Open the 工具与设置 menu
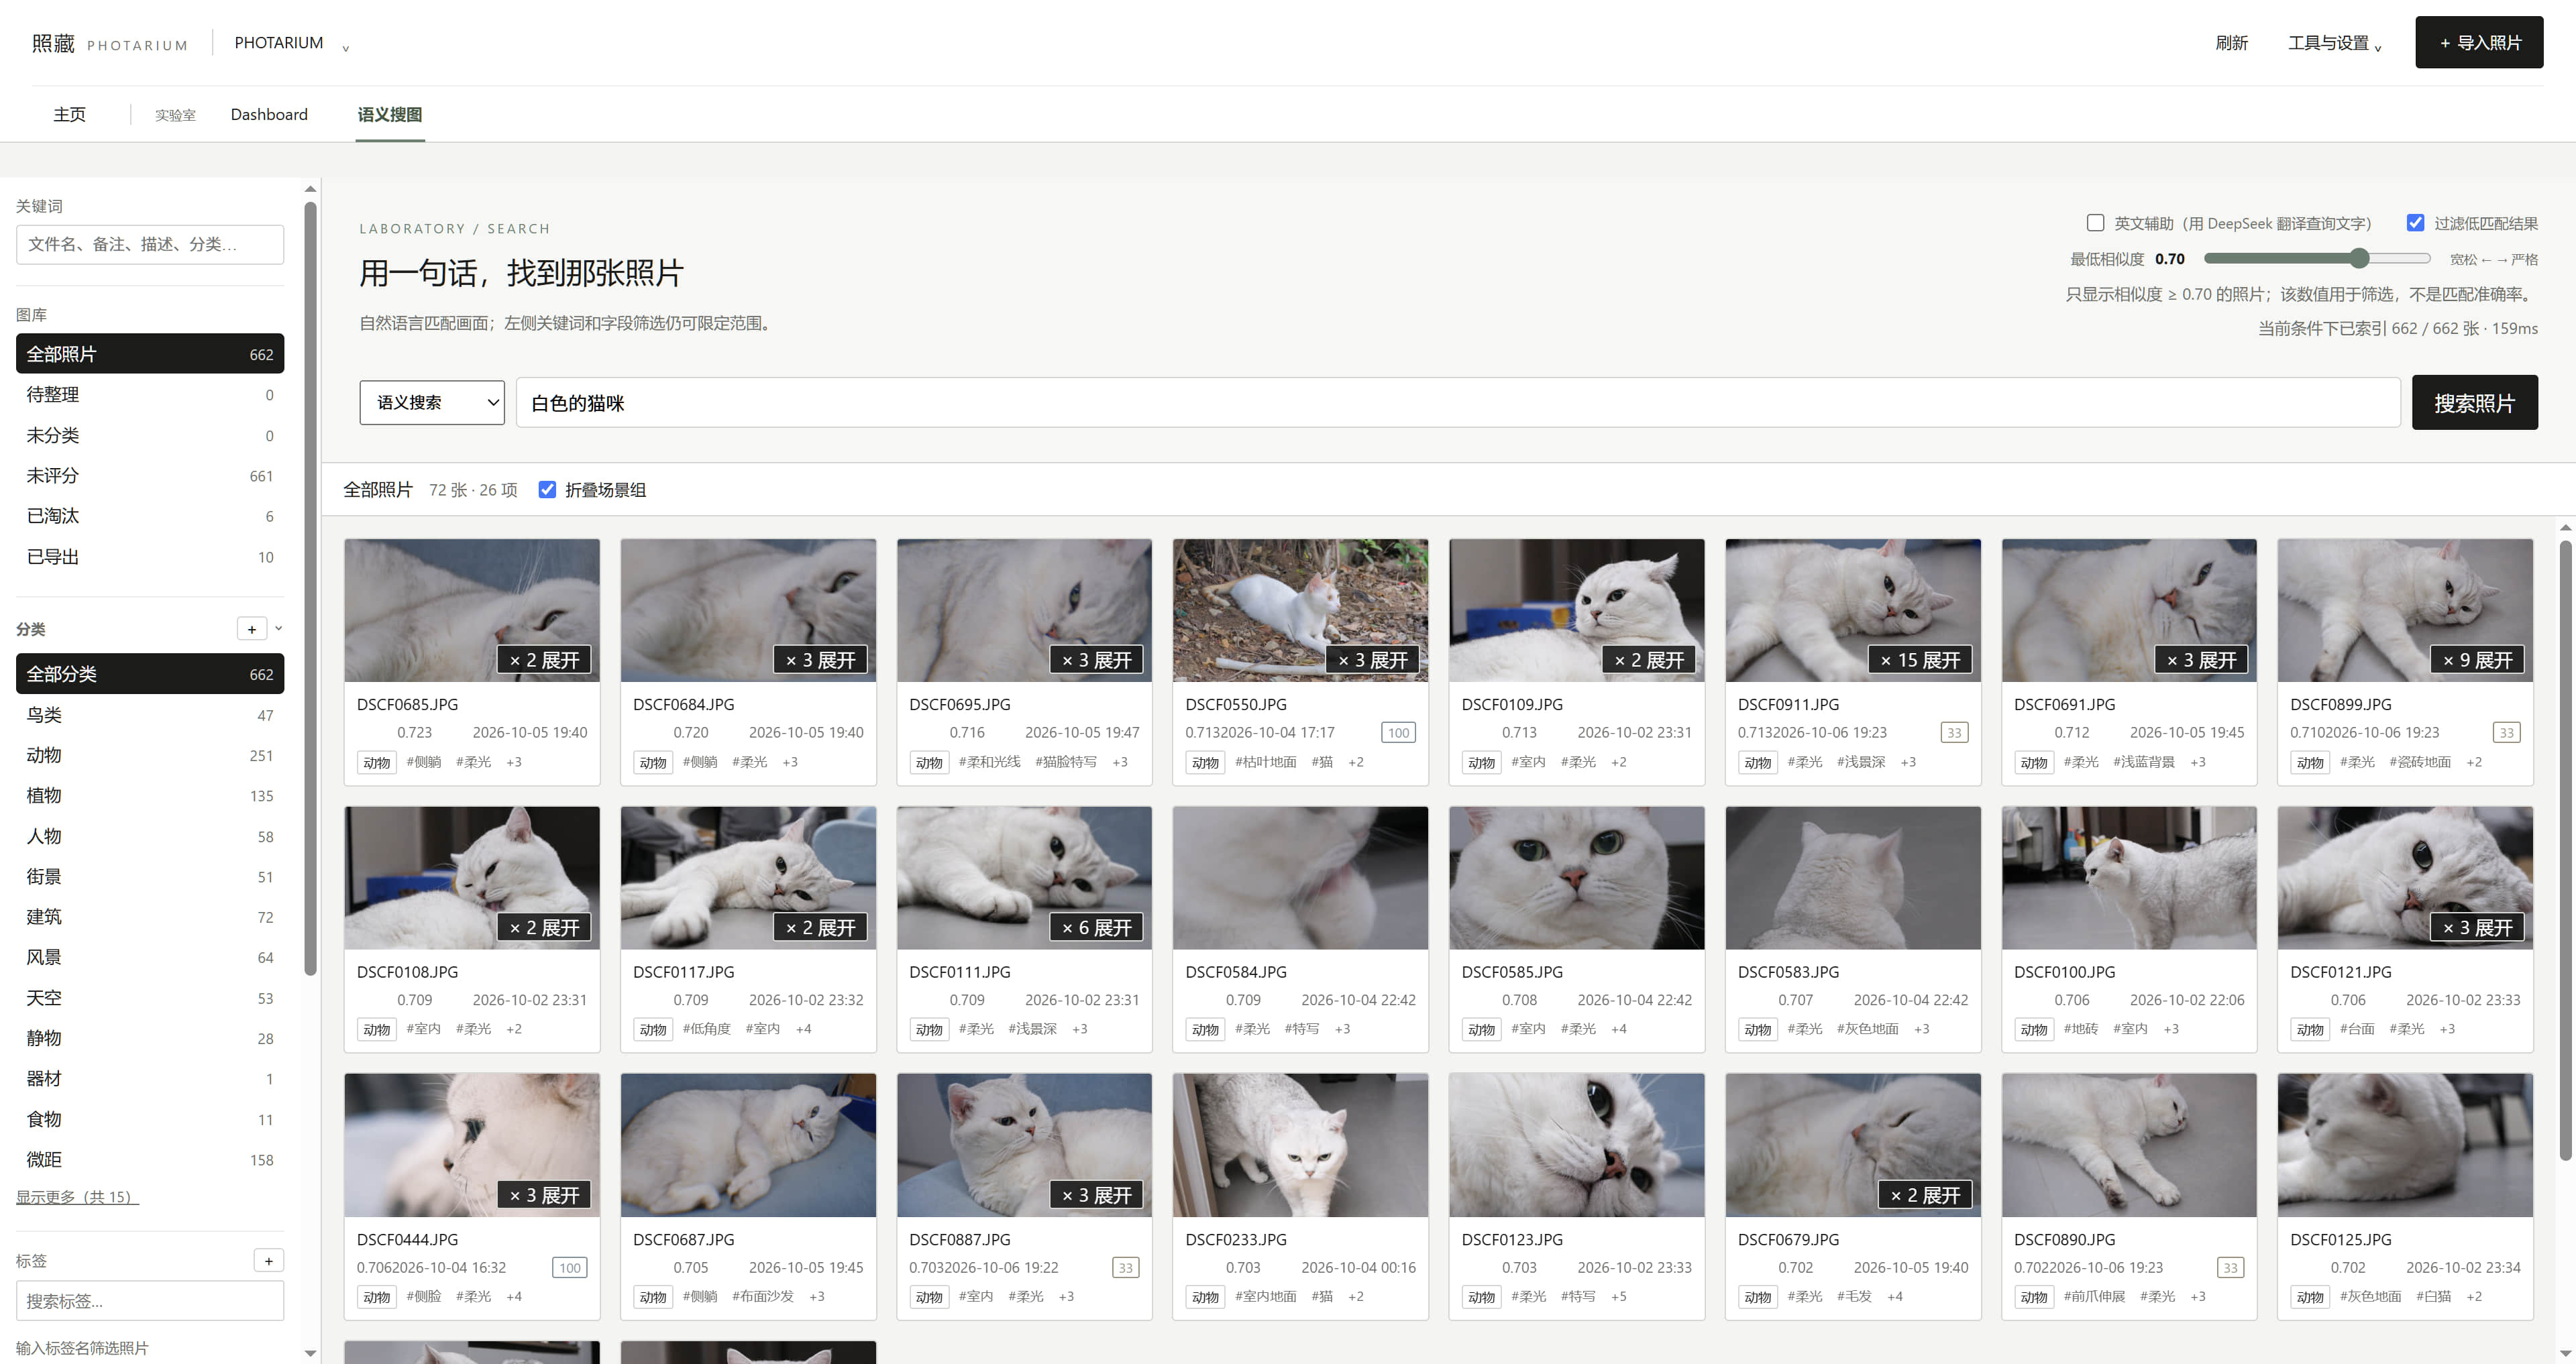This screenshot has width=2576, height=1364. tap(2334, 43)
